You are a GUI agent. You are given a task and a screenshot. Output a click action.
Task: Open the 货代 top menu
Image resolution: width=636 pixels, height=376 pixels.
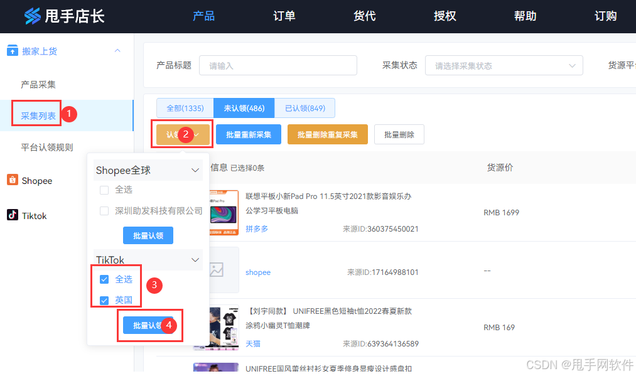point(364,16)
